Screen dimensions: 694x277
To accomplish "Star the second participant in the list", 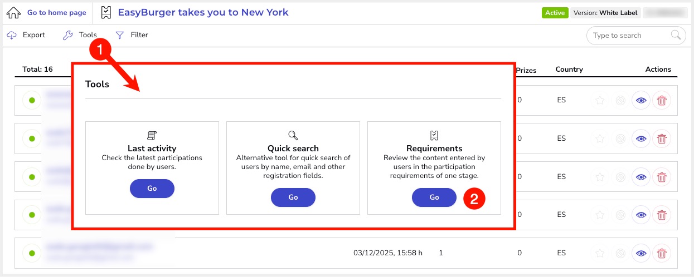I will [600, 138].
